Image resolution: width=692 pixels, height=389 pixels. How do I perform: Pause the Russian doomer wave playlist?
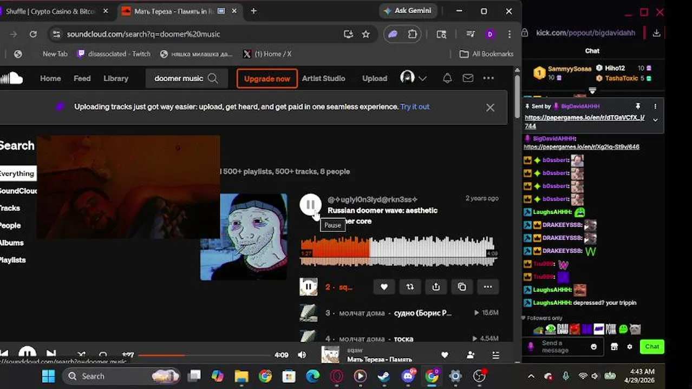coord(310,205)
